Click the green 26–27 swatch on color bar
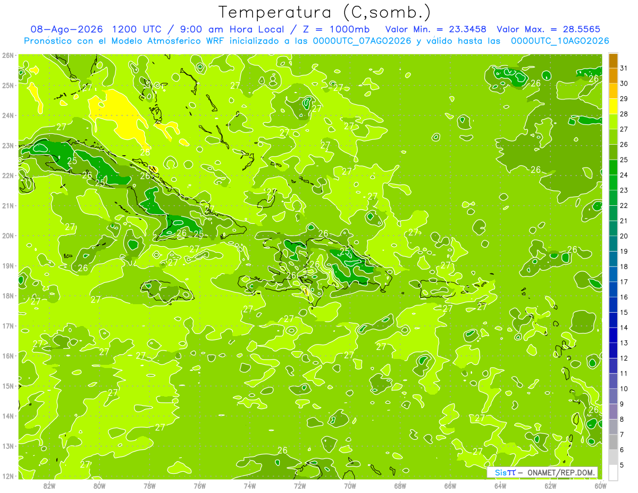The image size is (638, 493). (613, 137)
